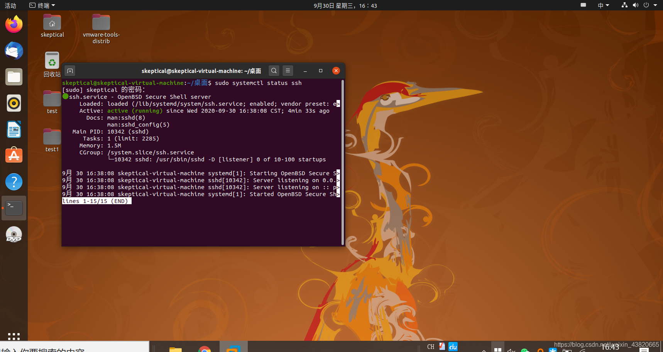Open the 回收站 trash icon on desktop

pos(52,64)
